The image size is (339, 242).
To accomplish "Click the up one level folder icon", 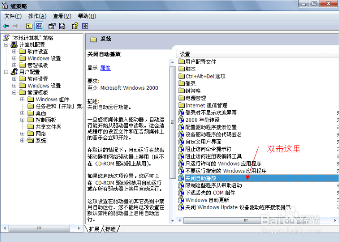I will point(29,26).
